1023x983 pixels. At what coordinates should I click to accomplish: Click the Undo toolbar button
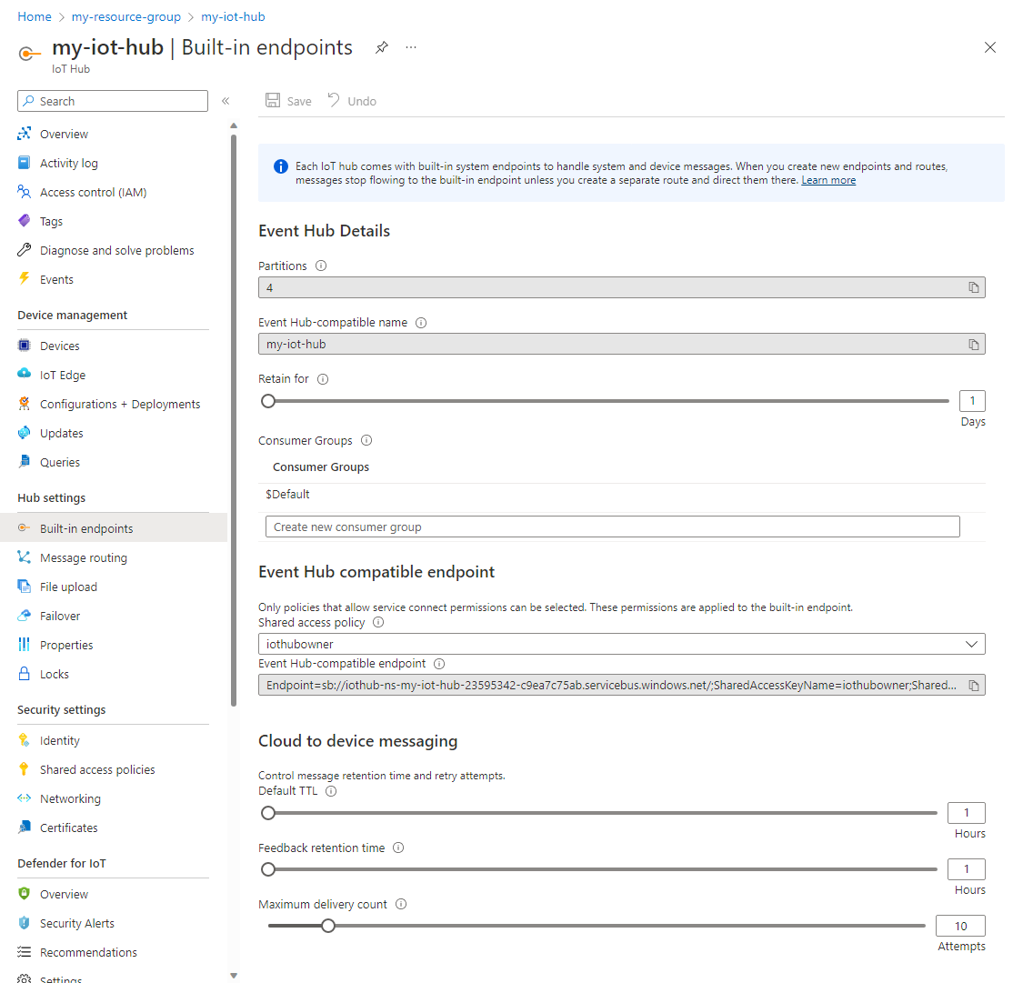(352, 101)
